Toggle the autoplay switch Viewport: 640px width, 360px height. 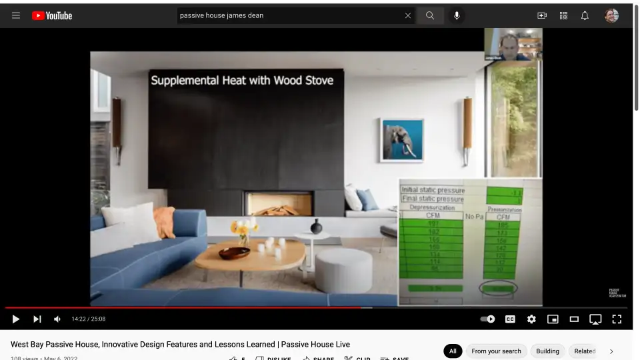point(488,319)
